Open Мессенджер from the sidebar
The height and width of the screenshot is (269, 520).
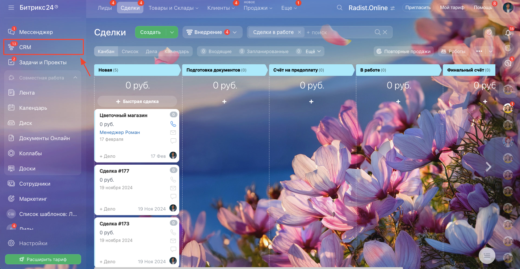pos(36,32)
